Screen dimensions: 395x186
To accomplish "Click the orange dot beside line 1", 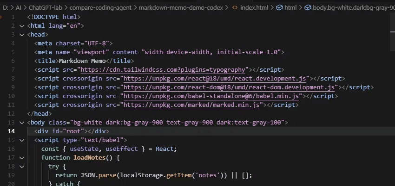I will click(x=1, y=17).
